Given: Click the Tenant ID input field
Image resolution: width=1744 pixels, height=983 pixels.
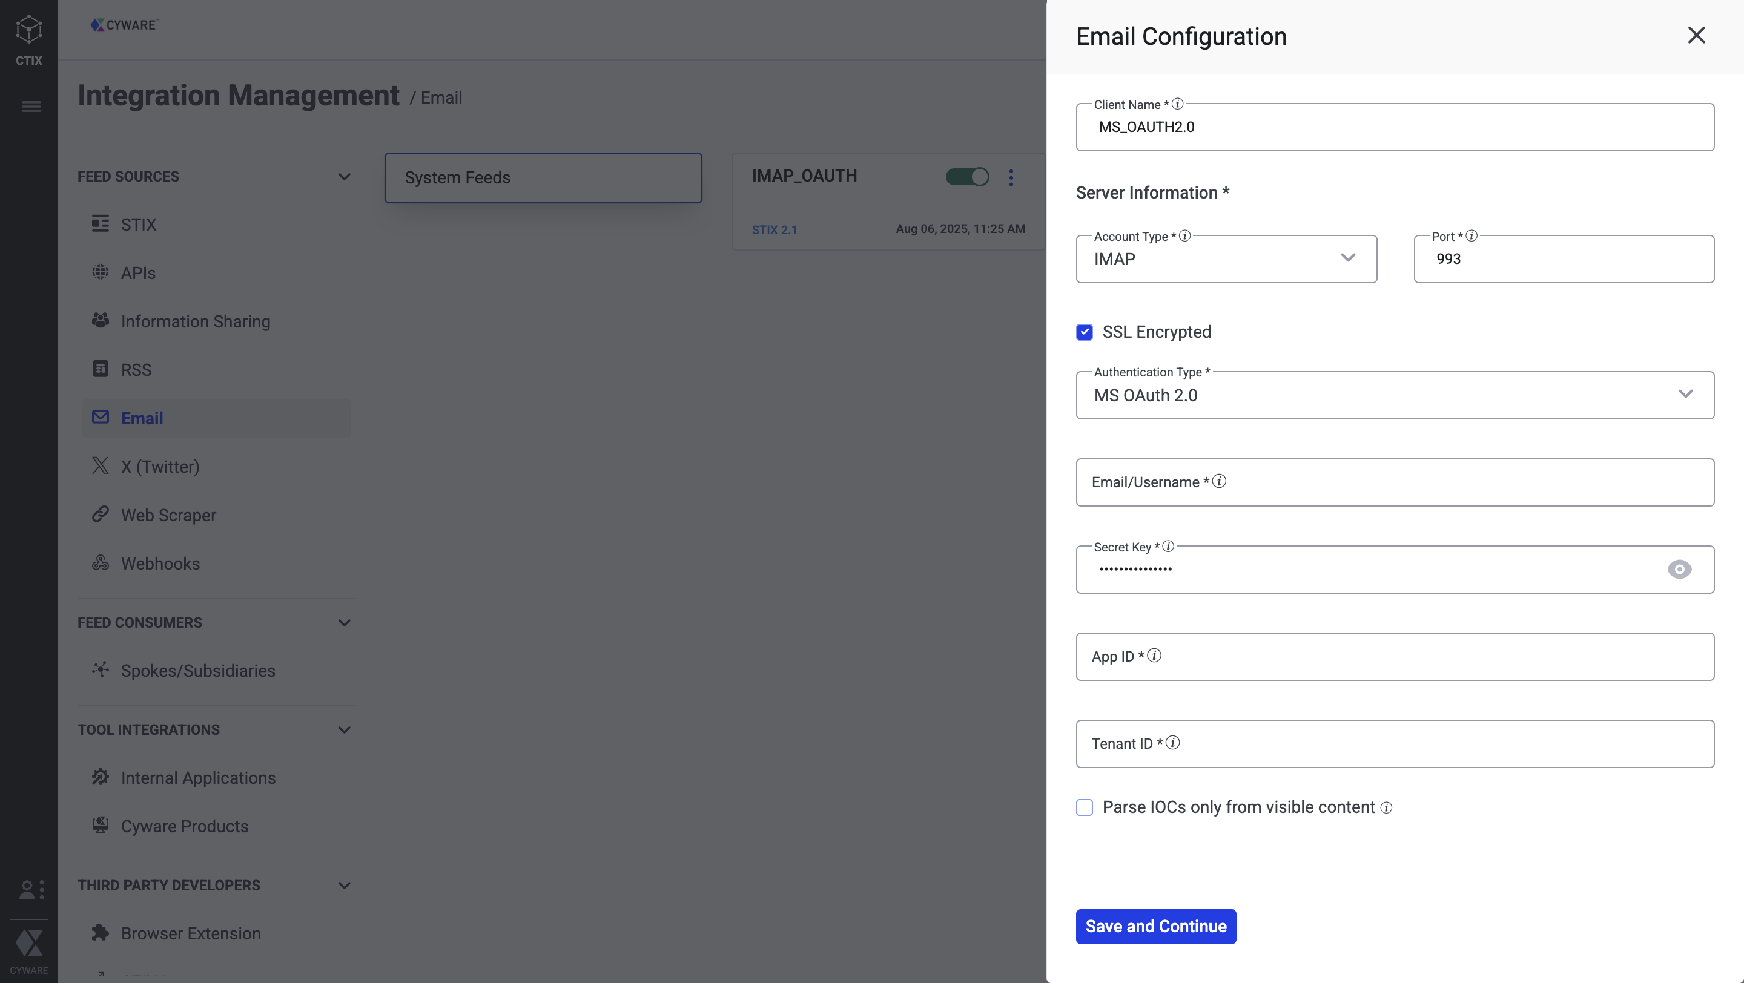Looking at the screenshot, I should tap(1422, 743).
